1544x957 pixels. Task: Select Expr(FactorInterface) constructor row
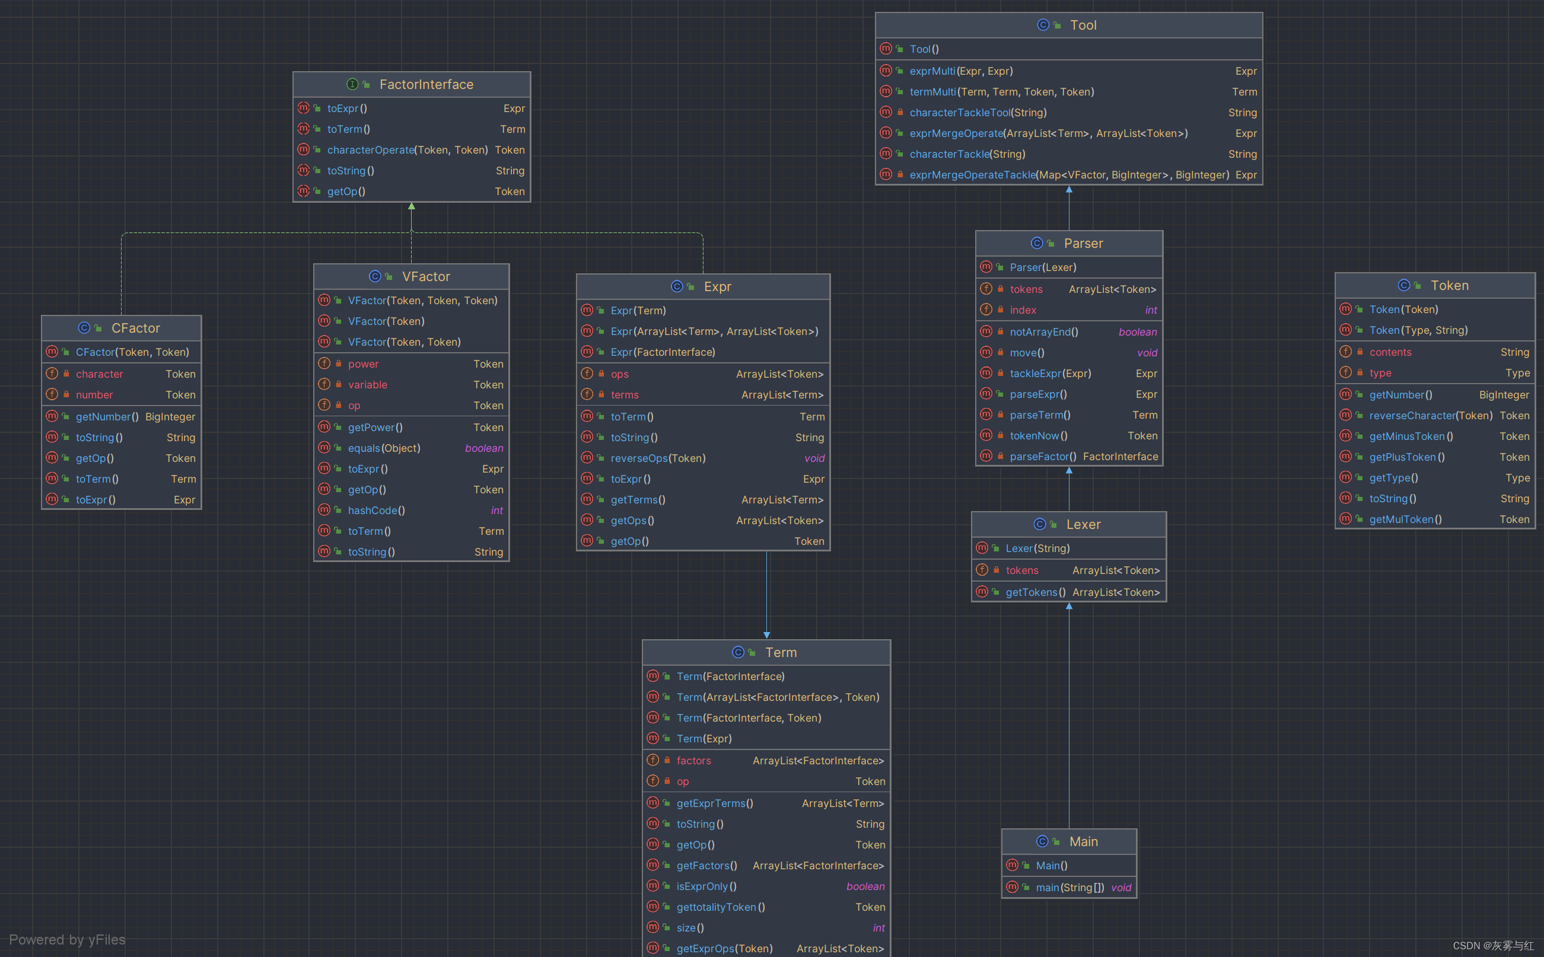pos(703,352)
